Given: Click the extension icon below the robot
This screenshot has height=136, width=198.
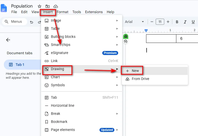Looking at the screenshot, I should tap(126, 41).
